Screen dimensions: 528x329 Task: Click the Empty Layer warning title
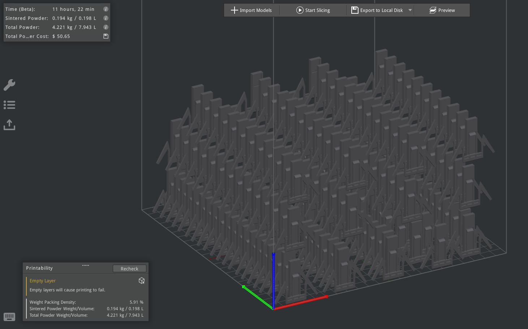point(43,281)
